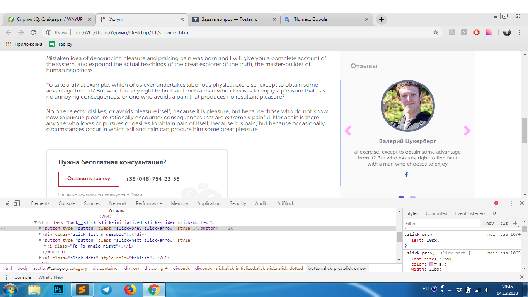Open the Memory tab
This screenshot has width=528, height=297.
tap(180, 203)
